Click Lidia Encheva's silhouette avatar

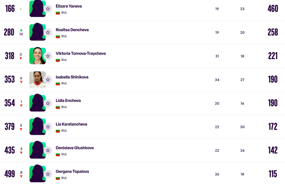click(x=38, y=103)
